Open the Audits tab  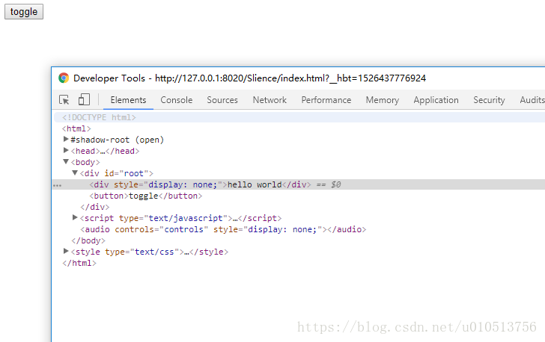click(532, 100)
